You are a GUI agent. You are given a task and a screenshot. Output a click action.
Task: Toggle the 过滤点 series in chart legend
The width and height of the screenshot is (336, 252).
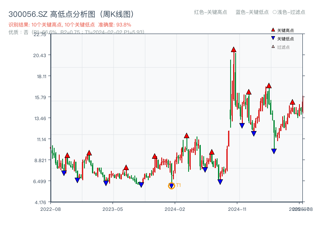click(x=281, y=47)
